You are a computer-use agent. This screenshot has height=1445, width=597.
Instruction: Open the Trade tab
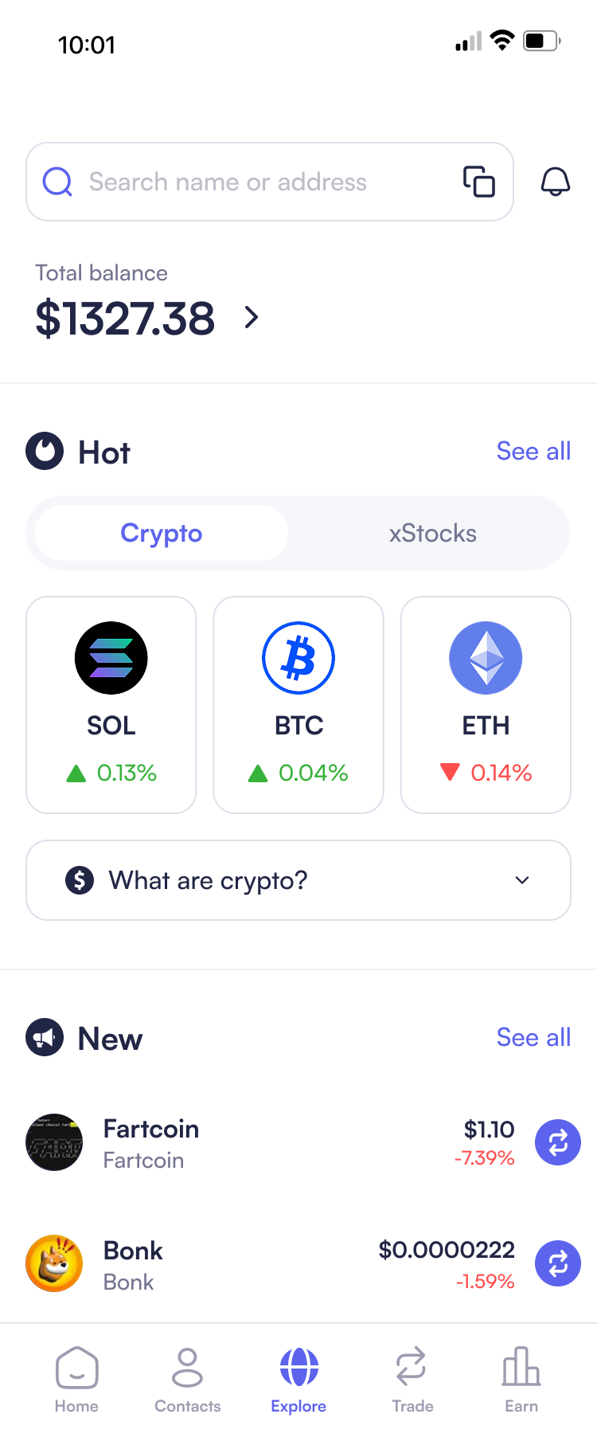pyautogui.click(x=412, y=1380)
